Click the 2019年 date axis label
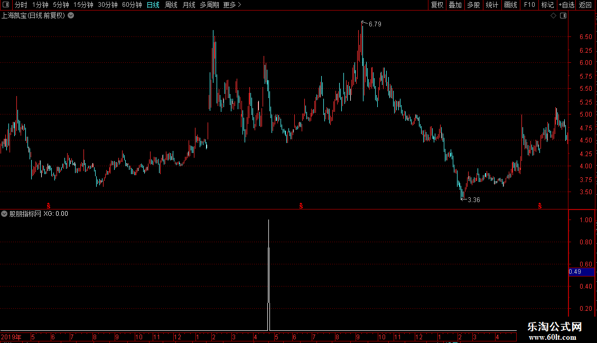Image resolution: width=597 pixels, height=343 pixels. tap(11, 337)
